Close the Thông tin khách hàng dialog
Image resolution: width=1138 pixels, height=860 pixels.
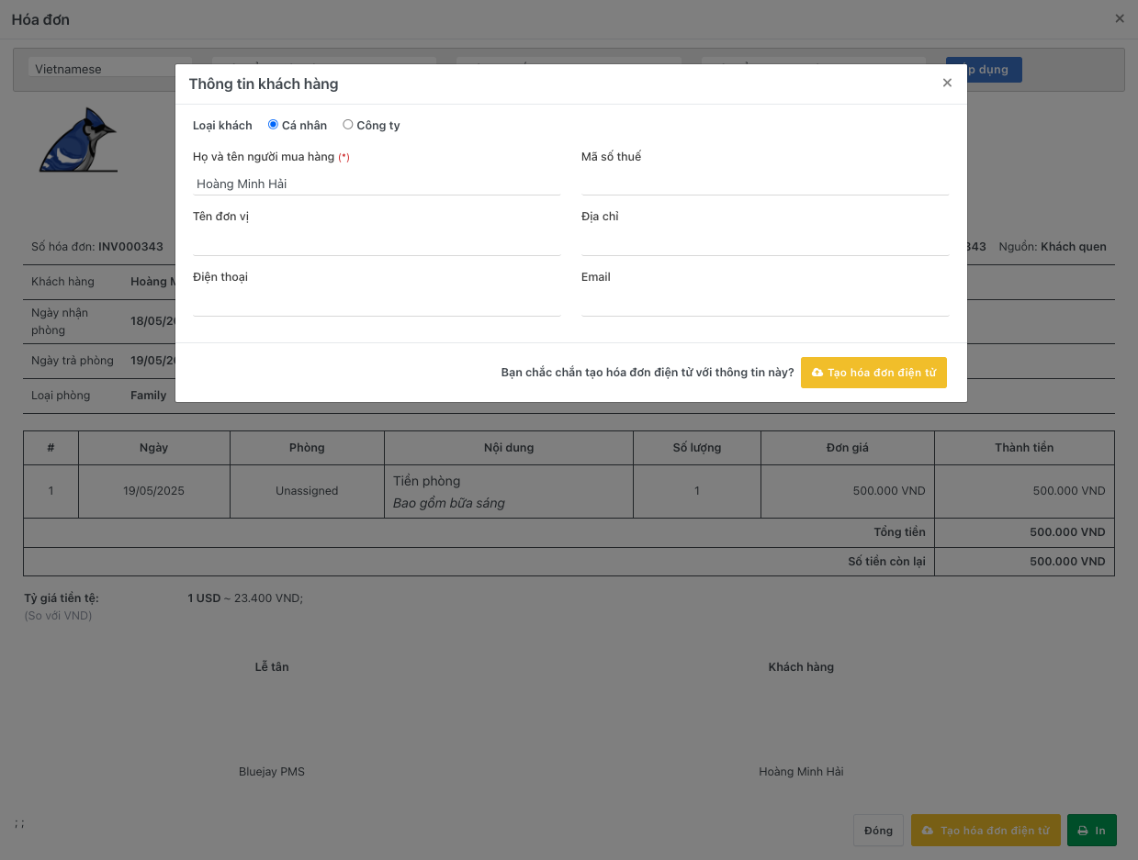point(947,83)
